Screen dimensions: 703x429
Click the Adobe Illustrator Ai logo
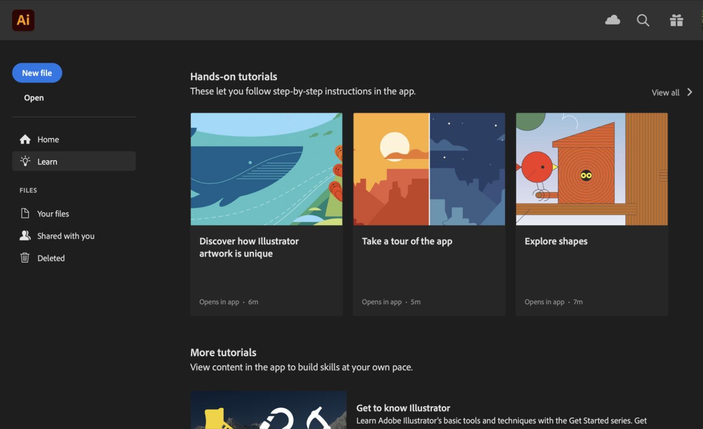(23, 20)
